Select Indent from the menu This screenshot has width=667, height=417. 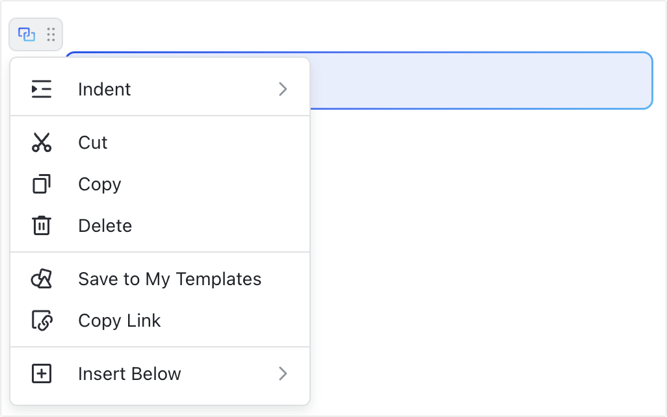[104, 89]
